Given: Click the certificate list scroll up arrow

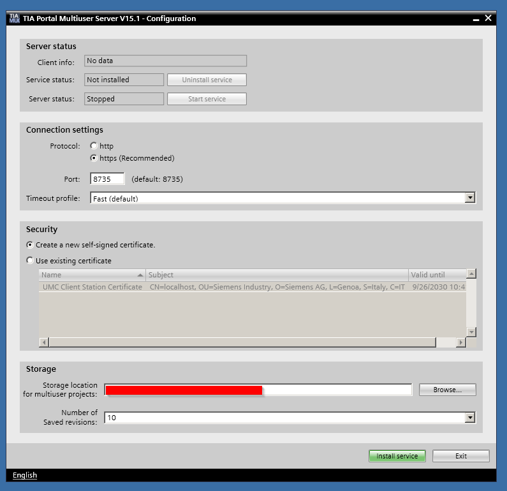Looking at the screenshot, I should (x=471, y=274).
